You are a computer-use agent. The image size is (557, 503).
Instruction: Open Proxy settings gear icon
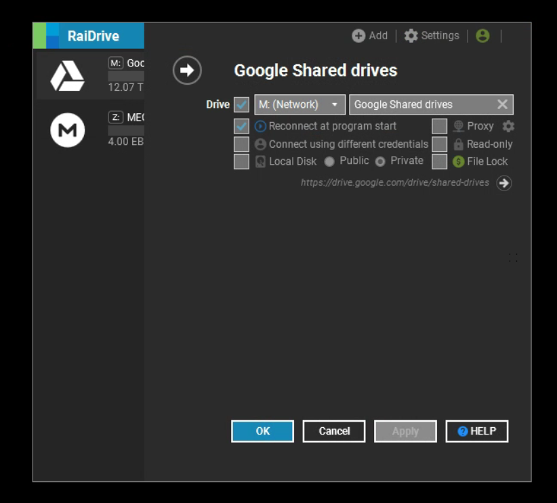[508, 126]
